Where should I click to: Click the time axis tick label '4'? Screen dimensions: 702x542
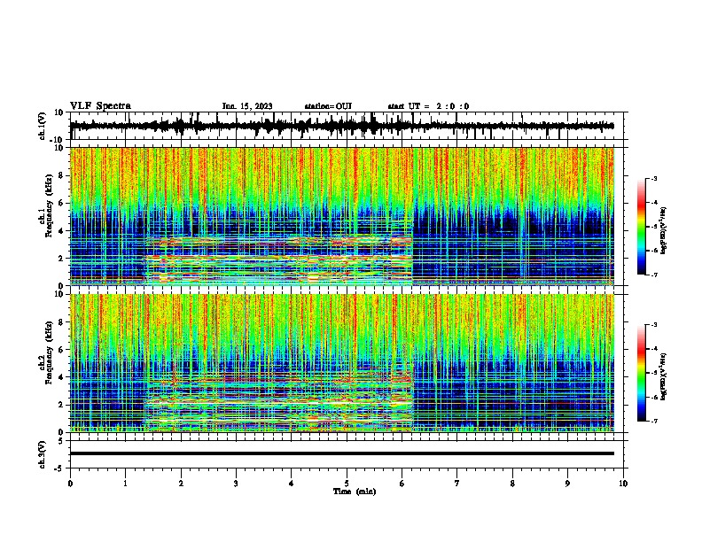pos(292,484)
